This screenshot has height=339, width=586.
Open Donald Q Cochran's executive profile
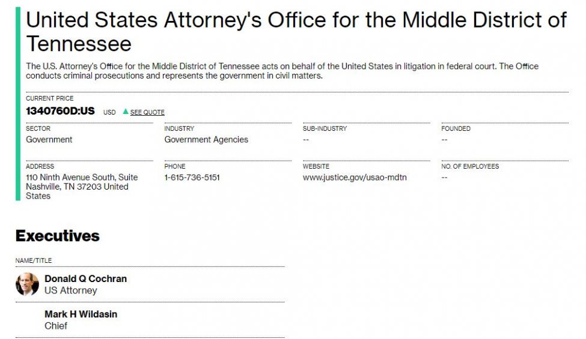[x=85, y=278]
